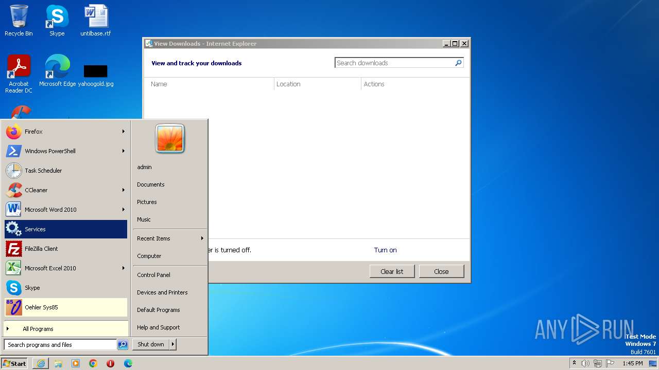Click the Clear list button
Image resolution: width=659 pixels, height=370 pixels.
point(392,271)
